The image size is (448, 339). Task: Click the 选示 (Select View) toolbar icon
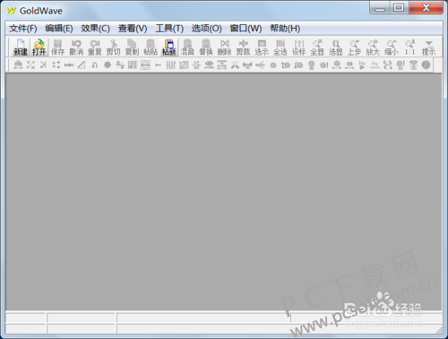(262, 48)
